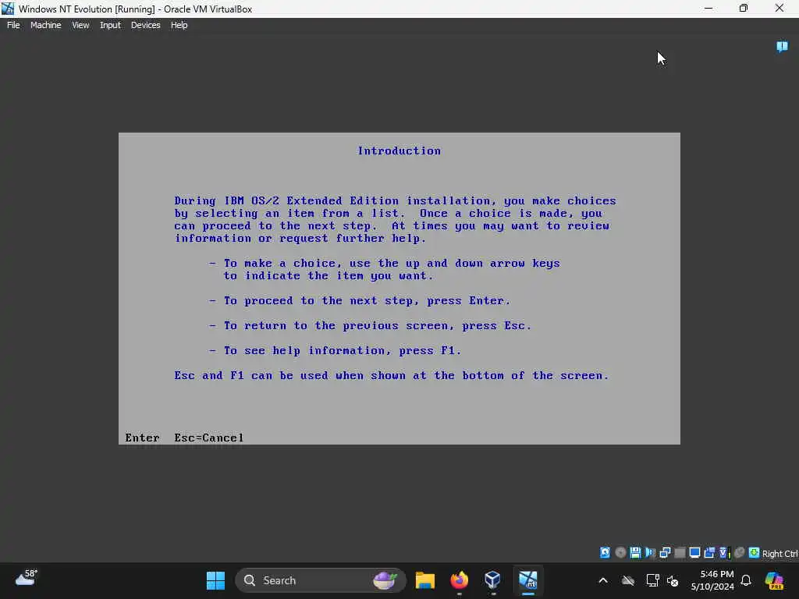This screenshot has height=599, width=799.
Task: Click the Introduction heading text
Action: point(399,151)
